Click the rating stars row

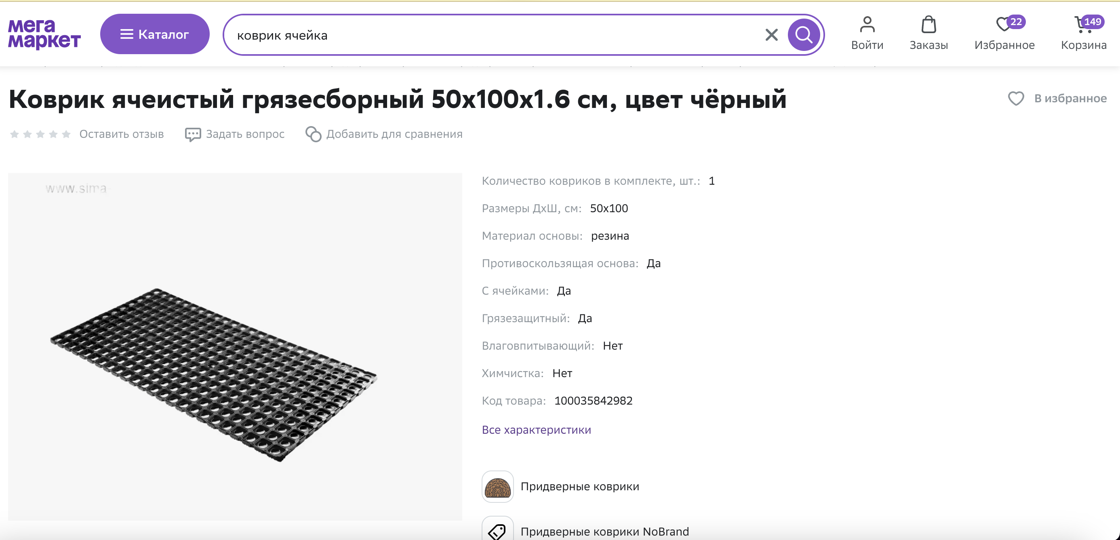tap(40, 134)
